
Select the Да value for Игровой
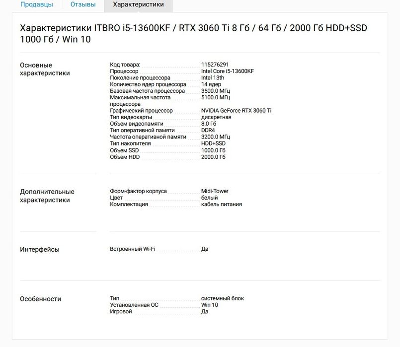point(205,312)
